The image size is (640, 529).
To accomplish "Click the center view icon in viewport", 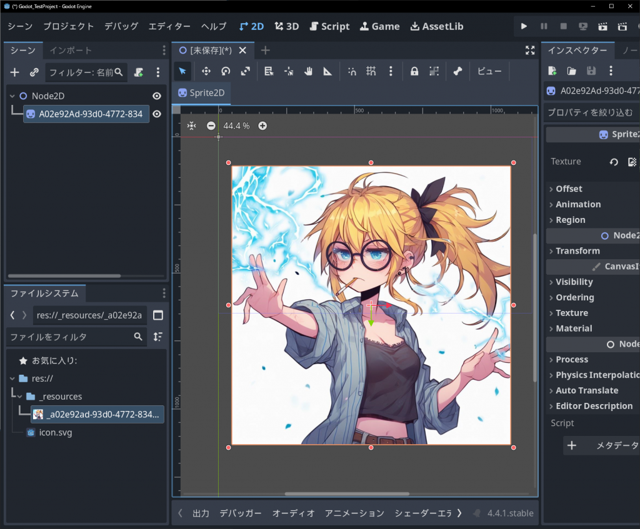I will (x=192, y=126).
